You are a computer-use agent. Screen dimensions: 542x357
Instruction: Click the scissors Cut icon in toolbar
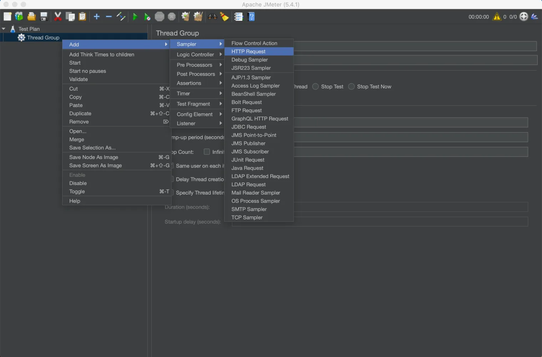(x=58, y=17)
